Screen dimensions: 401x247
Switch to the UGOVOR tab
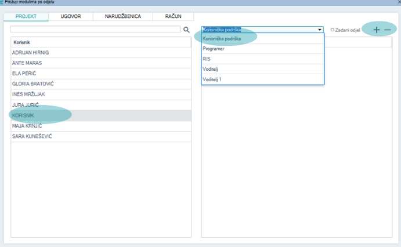tap(71, 16)
